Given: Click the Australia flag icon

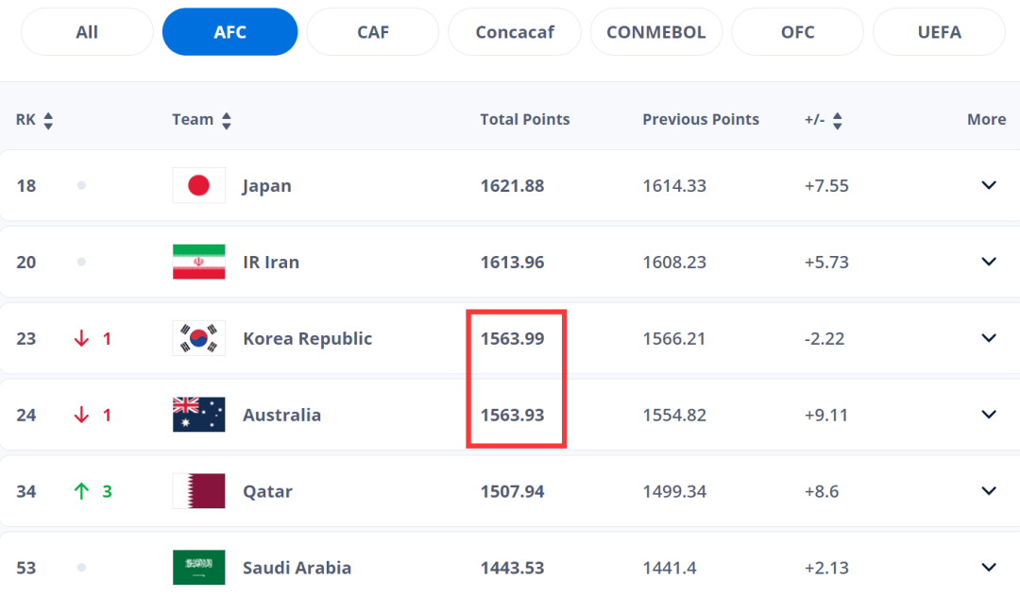Looking at the screenshot, I should [198, 415].
